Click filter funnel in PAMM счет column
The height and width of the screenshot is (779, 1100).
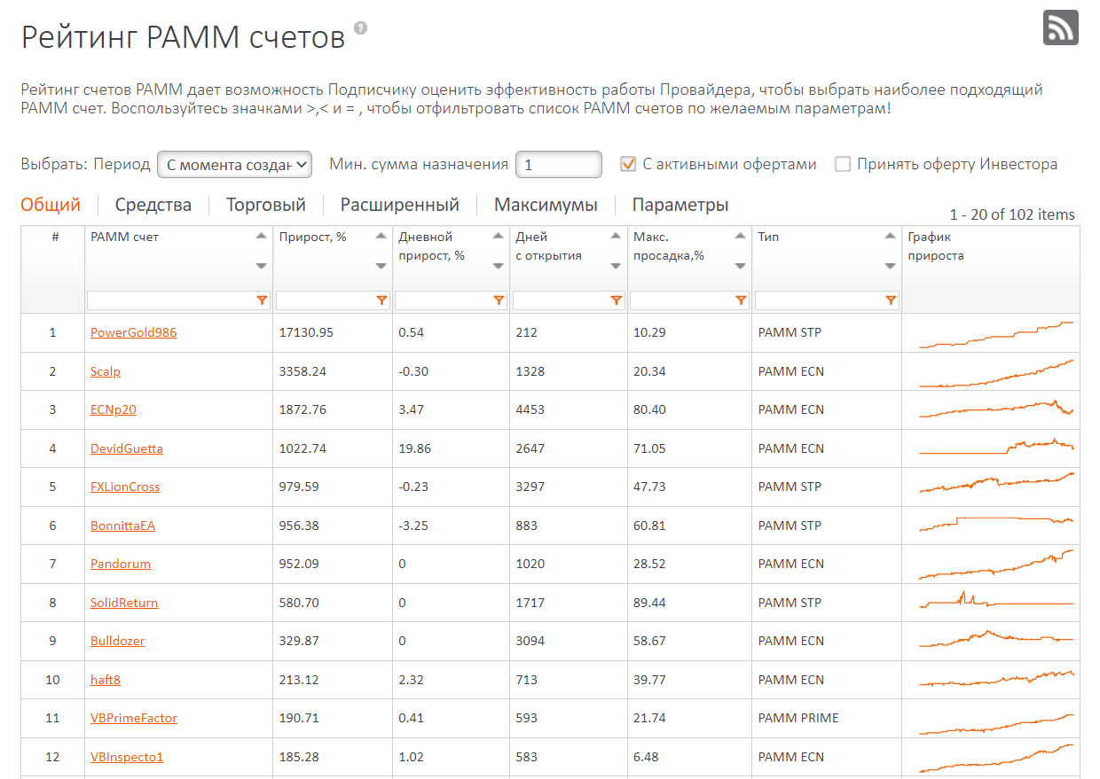pos(262,300)
